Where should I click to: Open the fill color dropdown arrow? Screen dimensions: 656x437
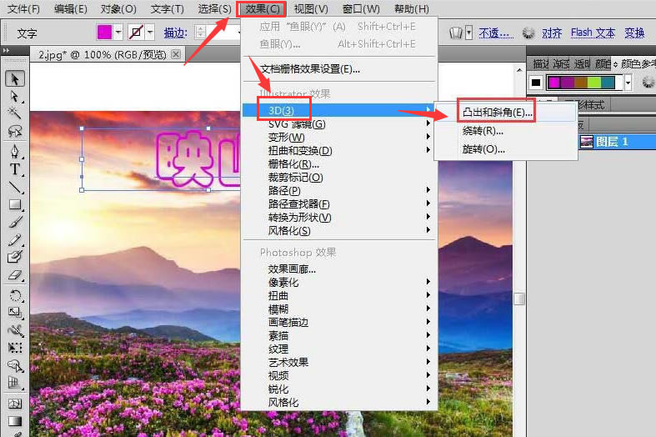point(118,33)
